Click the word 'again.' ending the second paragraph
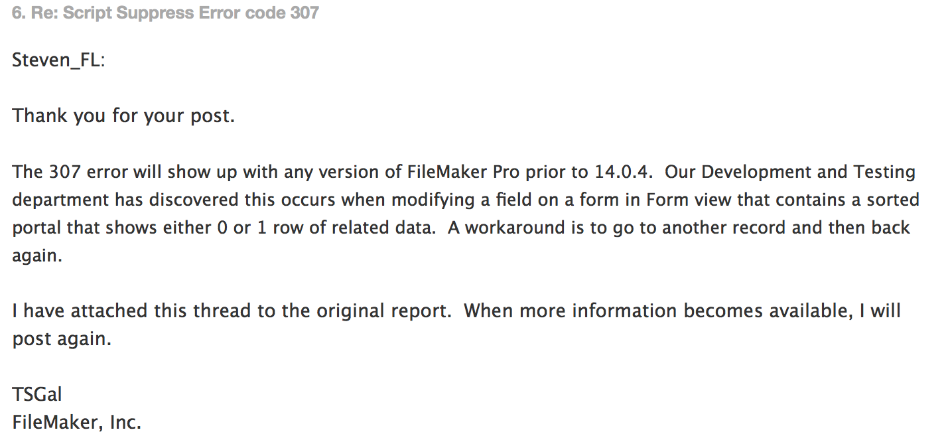946x446 pixels. [x=37, y=256]
